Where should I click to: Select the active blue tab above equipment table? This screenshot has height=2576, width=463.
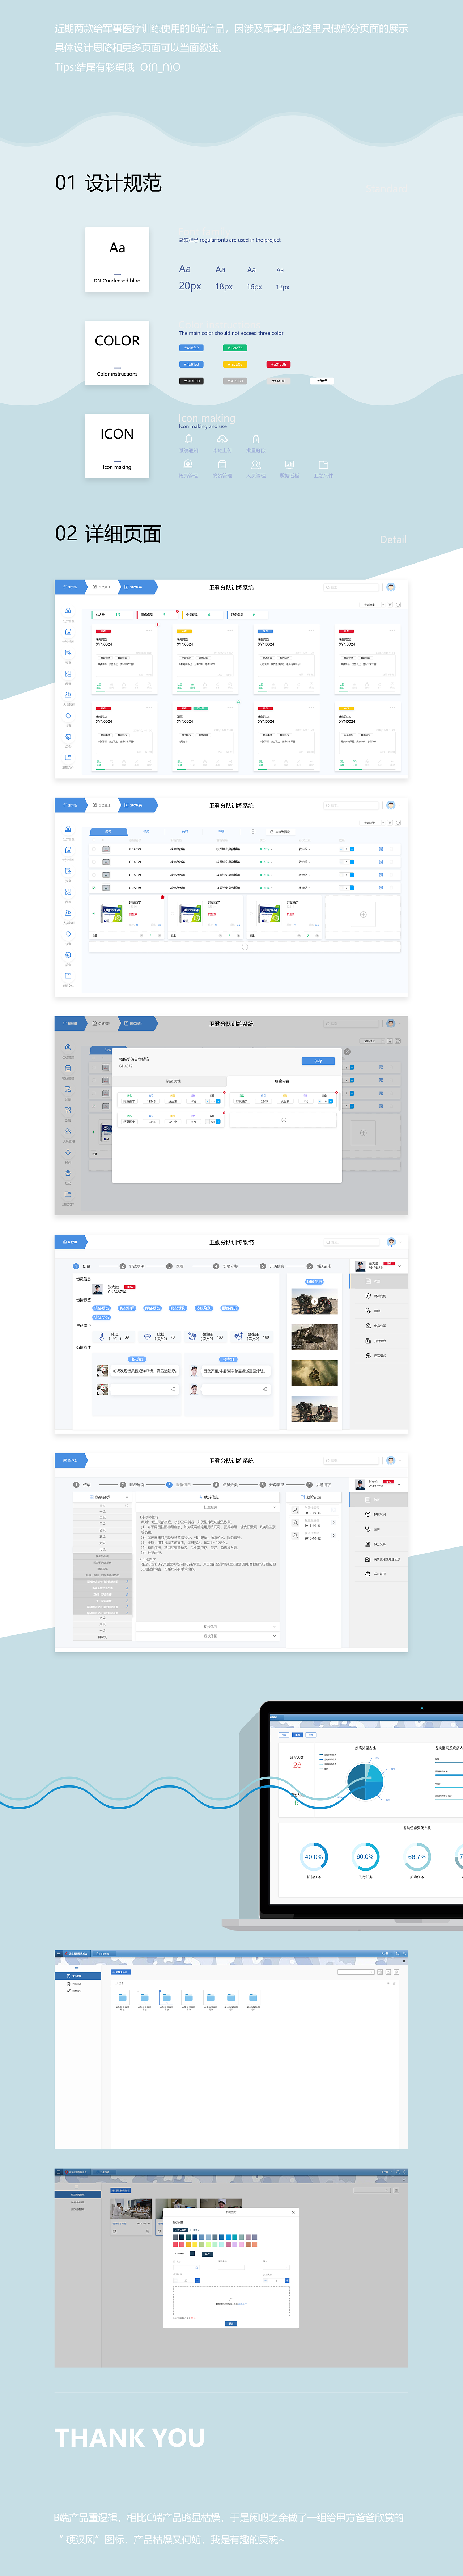[x=109, y=831]
